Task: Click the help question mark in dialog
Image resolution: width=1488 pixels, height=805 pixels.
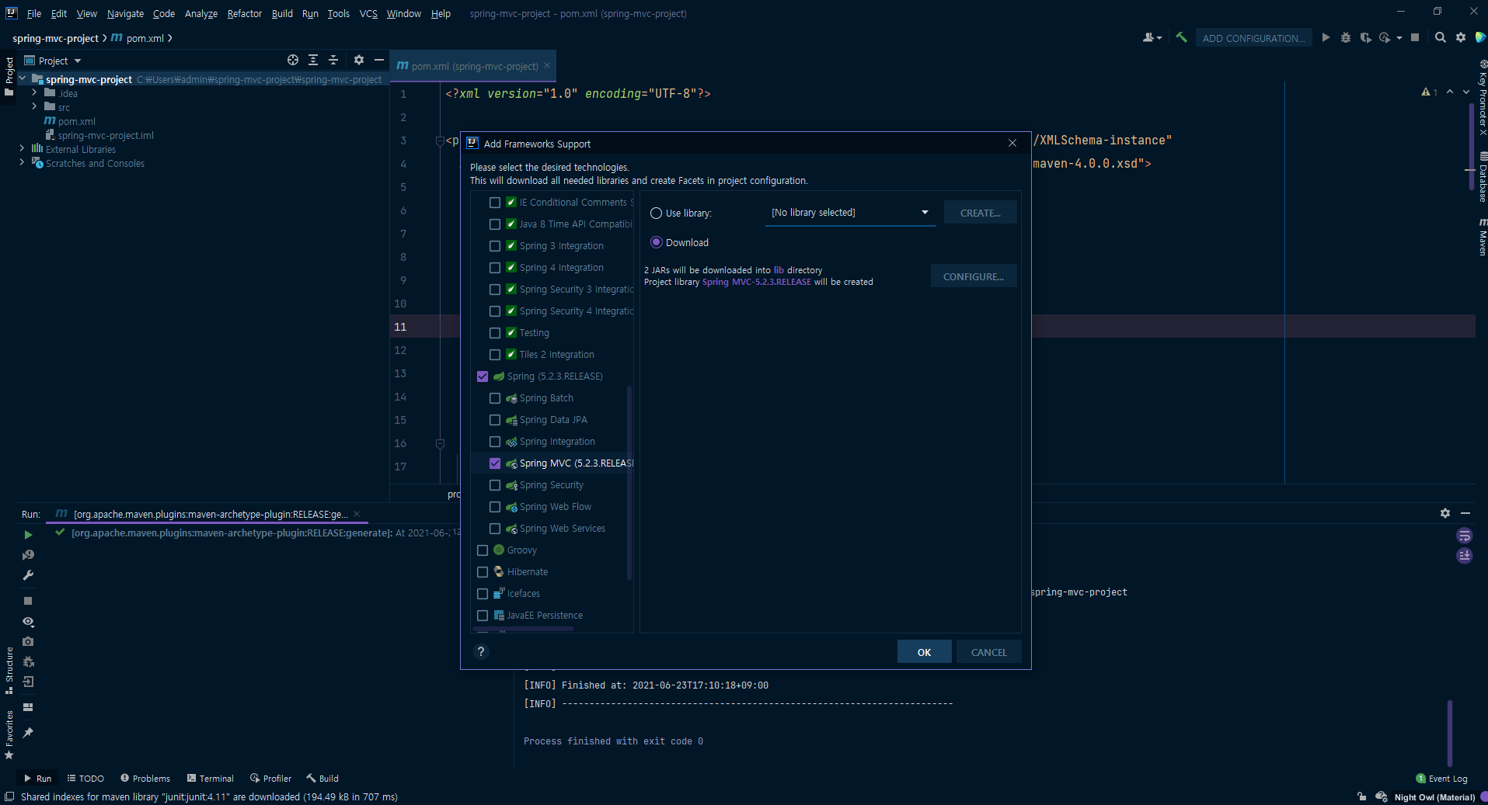Action: click(x=481, y=651)
